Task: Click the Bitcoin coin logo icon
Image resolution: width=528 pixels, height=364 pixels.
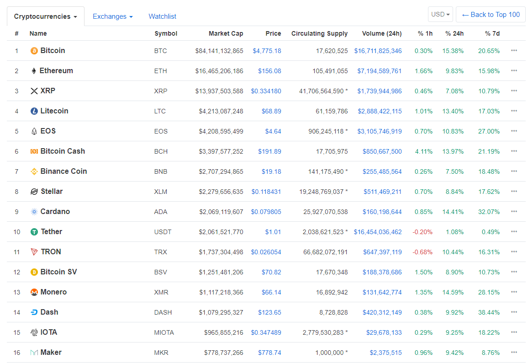Action: point(34,51)
